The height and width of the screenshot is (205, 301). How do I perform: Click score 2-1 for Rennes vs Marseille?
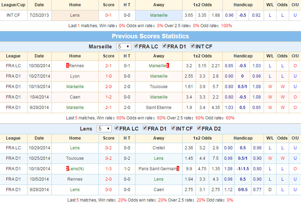109,66
